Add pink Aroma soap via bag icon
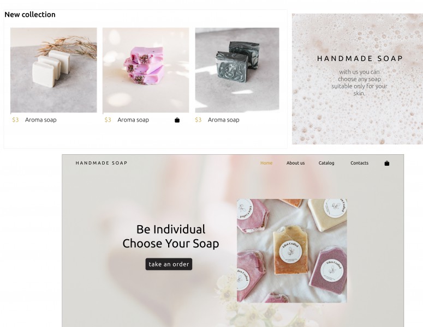 (177, 120)
